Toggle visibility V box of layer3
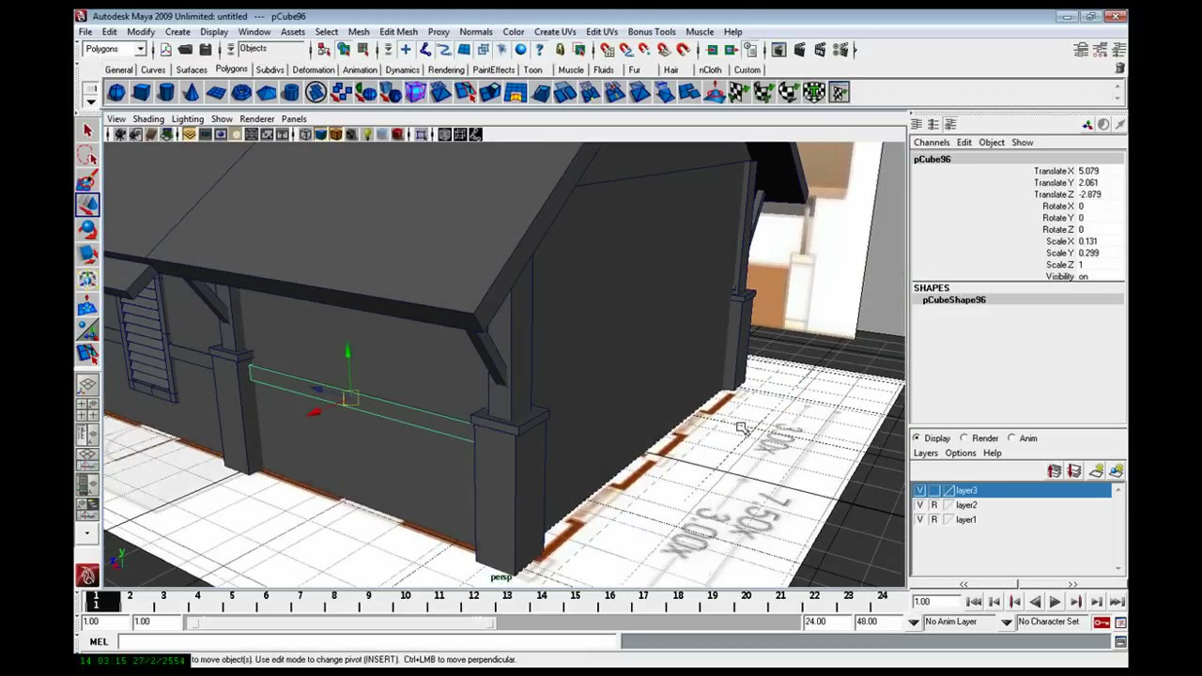1202x676 pixels. coord(920,491)
